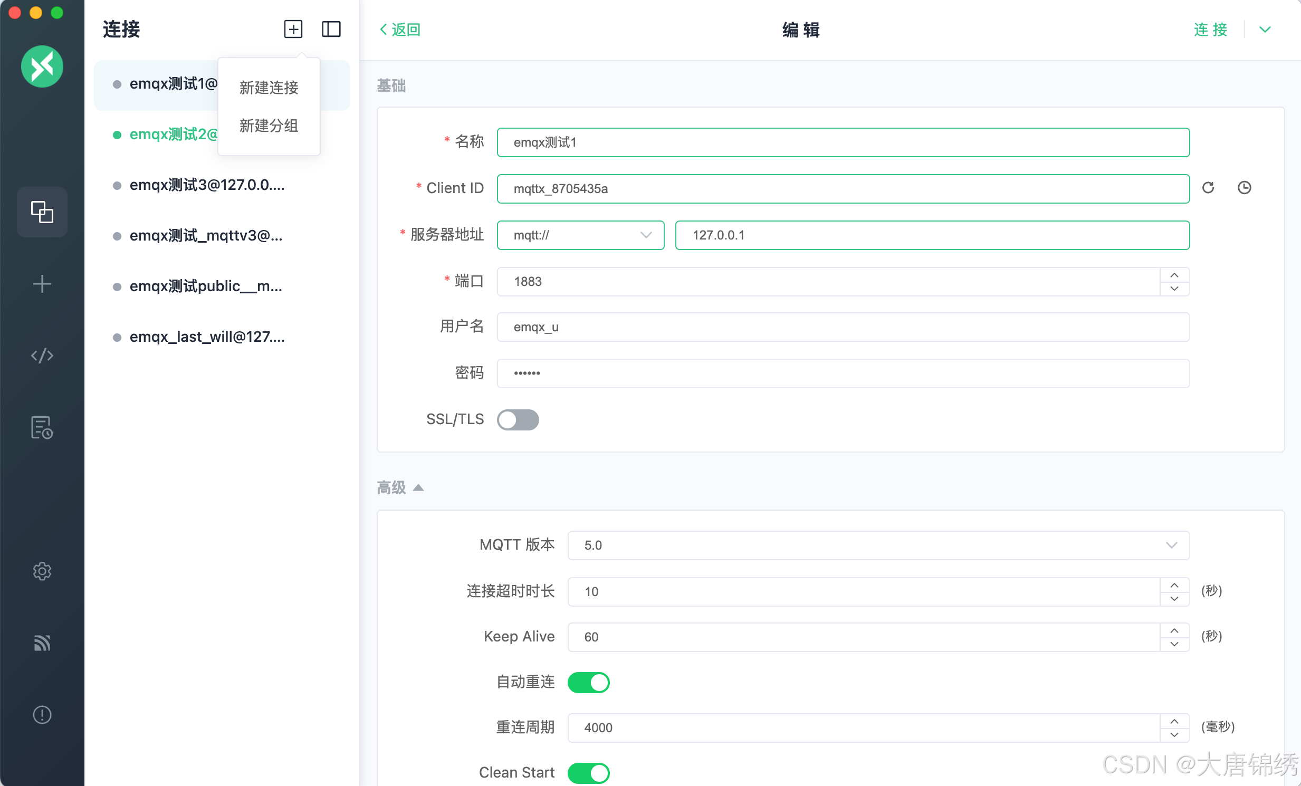
Task: Decrease the port number stepper
Action: click(1174, 288)
